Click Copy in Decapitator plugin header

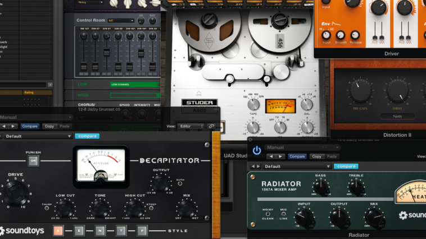[x=49, y=126]
